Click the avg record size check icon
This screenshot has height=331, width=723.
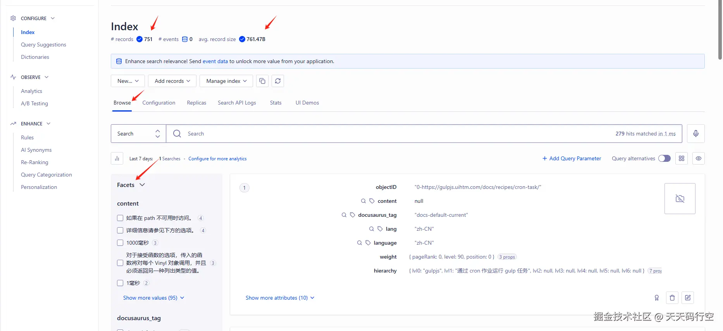242,39
